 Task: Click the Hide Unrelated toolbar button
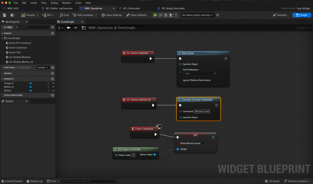(83, 15)
